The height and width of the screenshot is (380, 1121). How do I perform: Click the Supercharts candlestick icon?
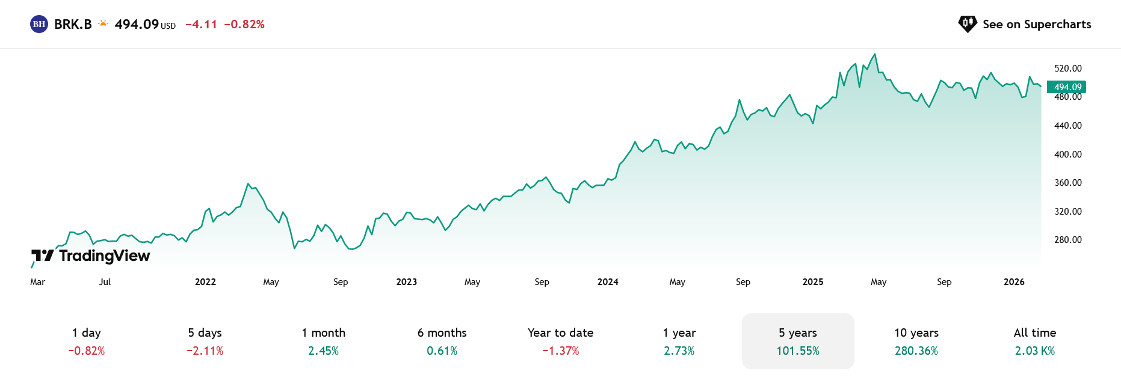pos(967,24)
